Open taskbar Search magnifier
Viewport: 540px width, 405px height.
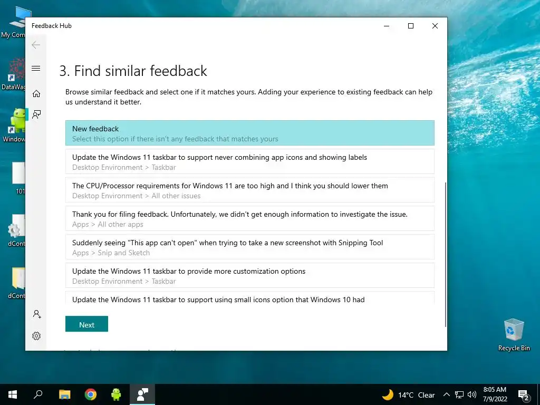[38, 394]
